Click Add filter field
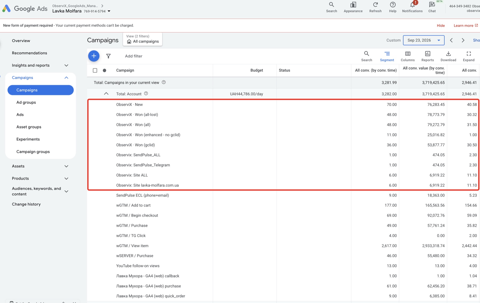This screenshot has height=303, width=480. coord(134,56)
